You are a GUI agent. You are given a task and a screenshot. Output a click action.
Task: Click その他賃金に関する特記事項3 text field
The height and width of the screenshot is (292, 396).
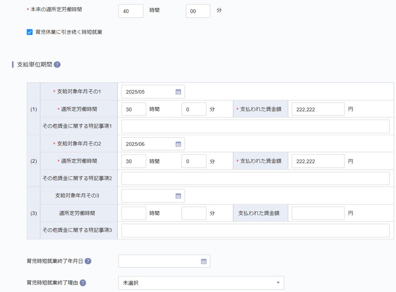(255, 230)
